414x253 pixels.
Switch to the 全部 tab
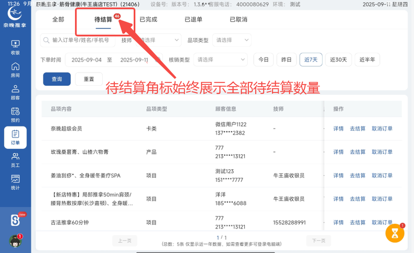pos(58,20)
